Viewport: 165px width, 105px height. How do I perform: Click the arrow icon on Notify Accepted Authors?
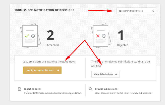click(58, 70)
